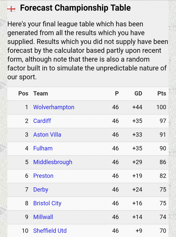Select the Aston Villa team link
This screenshot has height=237, width=176.
(x=47, y=135)
